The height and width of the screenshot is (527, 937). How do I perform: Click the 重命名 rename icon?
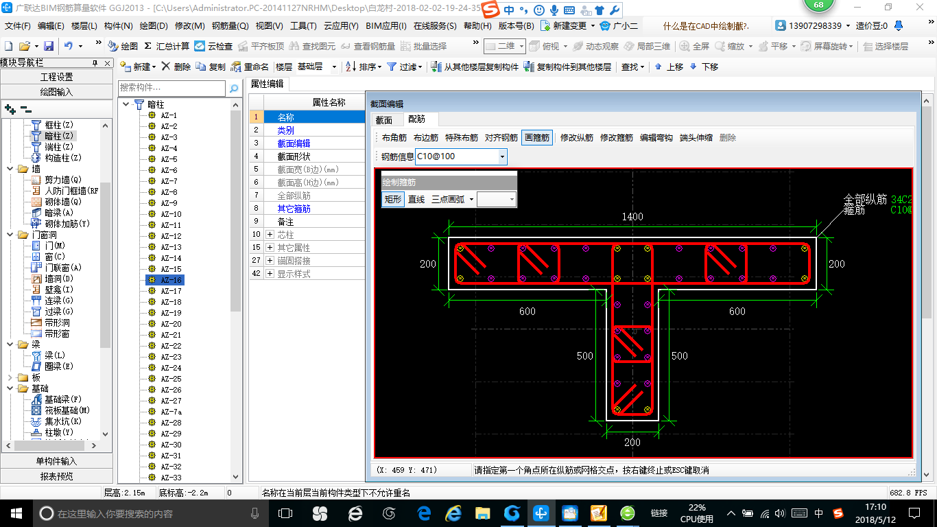coord(237,67)
